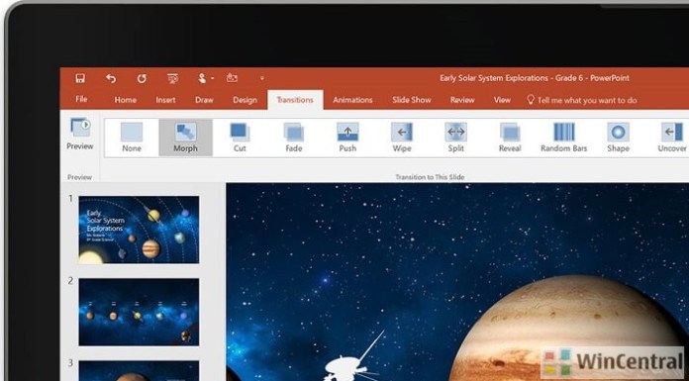Open the File menu
This screenshot has height=381, width=689.
[x=81, y=99]
